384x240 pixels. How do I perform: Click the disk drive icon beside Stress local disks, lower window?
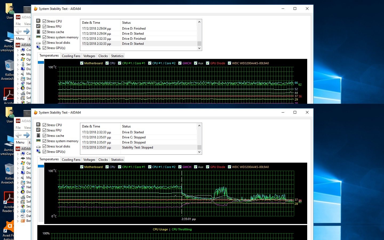38,146
